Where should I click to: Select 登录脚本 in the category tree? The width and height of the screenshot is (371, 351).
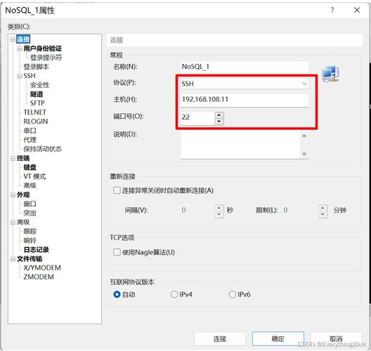pyautogui.click(x=37, y=67)
